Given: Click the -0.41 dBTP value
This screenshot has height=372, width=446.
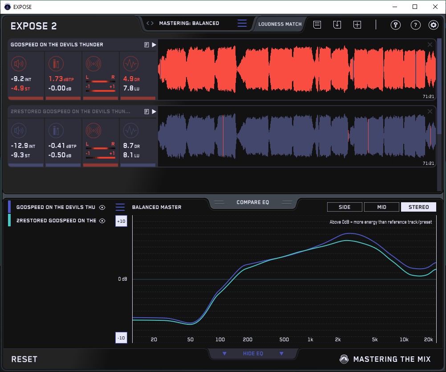Looking at the screenshot, I should tap(62, 146).
